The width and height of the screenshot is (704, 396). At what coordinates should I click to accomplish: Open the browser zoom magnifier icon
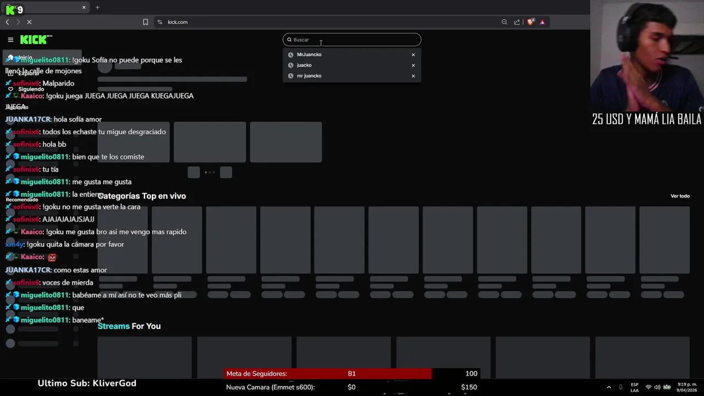[504, 22]
